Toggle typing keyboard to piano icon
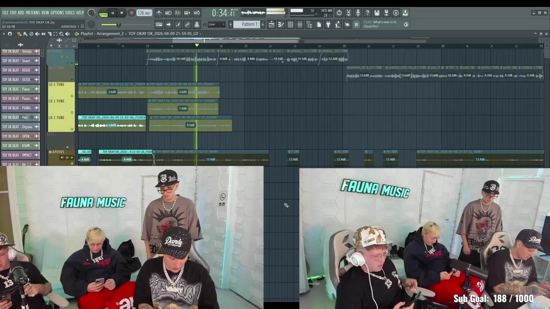Viewport: 550px width, 309px height. pyautogui.click(x=159, y=24)
